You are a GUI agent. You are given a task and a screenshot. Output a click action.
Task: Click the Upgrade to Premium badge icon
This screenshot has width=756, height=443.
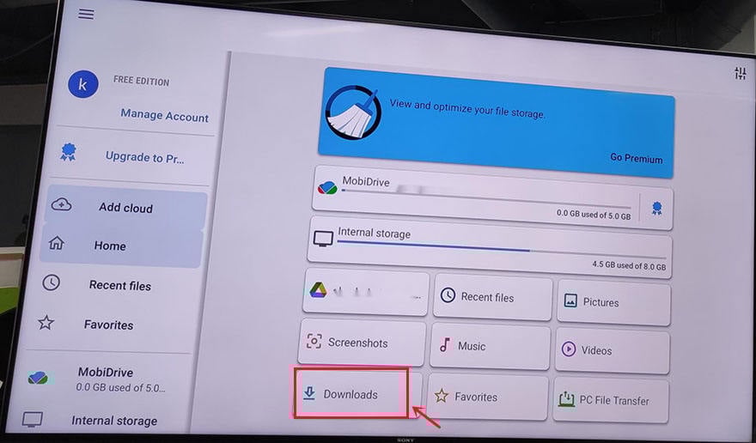(x=68, y=153)
